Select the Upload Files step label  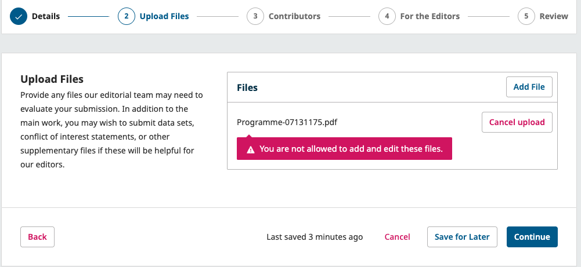tap(164, 16)
